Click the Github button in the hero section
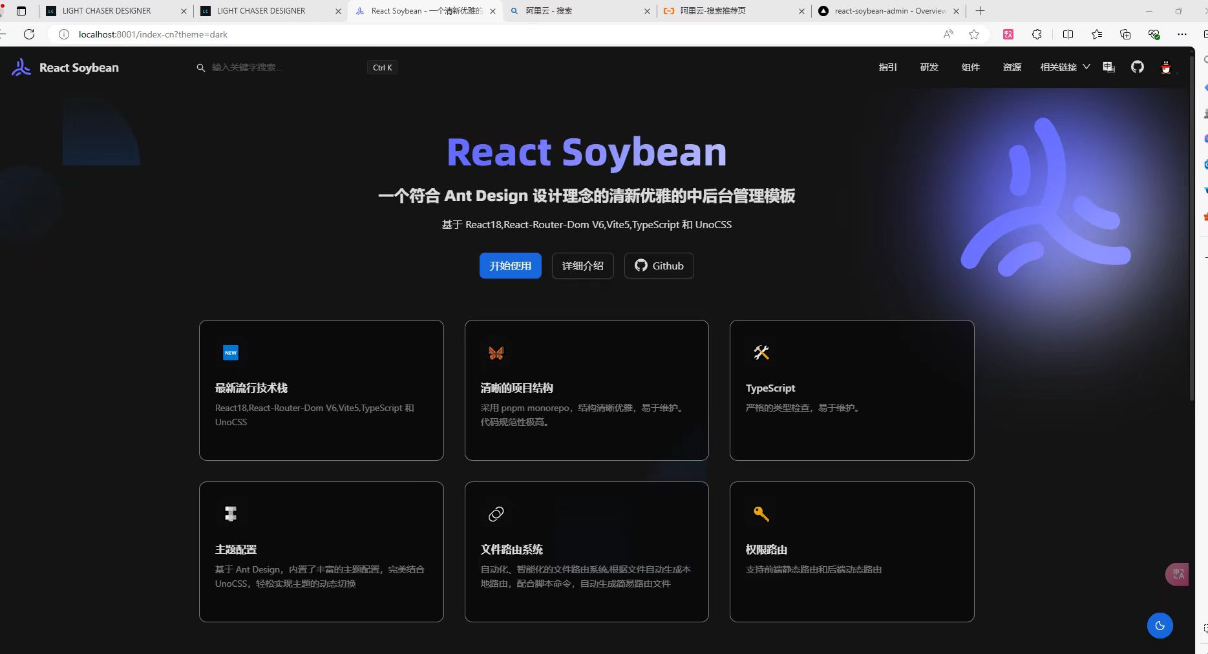 coord(659,266)
